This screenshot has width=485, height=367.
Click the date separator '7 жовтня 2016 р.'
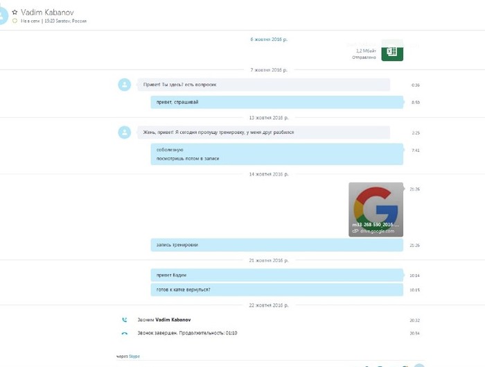pyautogui.click(x=269, y=70)
